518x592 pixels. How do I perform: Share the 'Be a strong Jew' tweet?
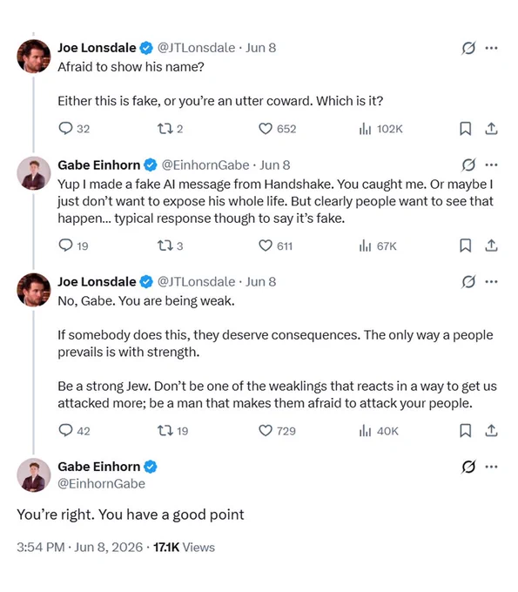point(491,430)
